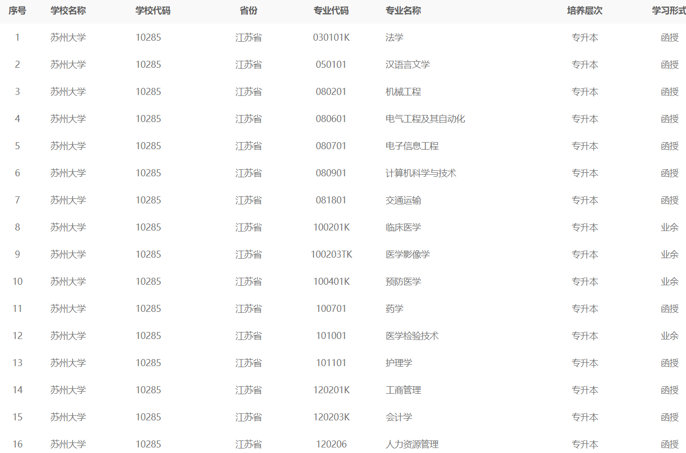Select the 会计学 major name cell

tap(399, 417)
